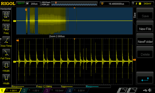Viewport: 155px width, 93px height.
Task: Click the Horizontal menu title
Action: click(6, 9)
